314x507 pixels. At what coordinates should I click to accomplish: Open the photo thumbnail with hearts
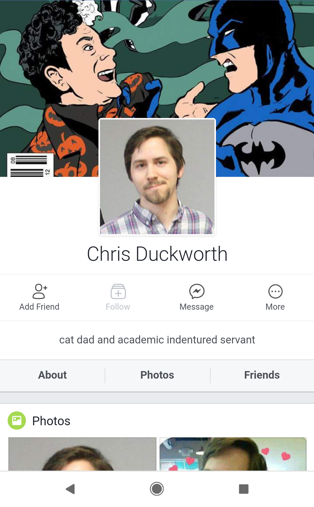coord(233,454)
